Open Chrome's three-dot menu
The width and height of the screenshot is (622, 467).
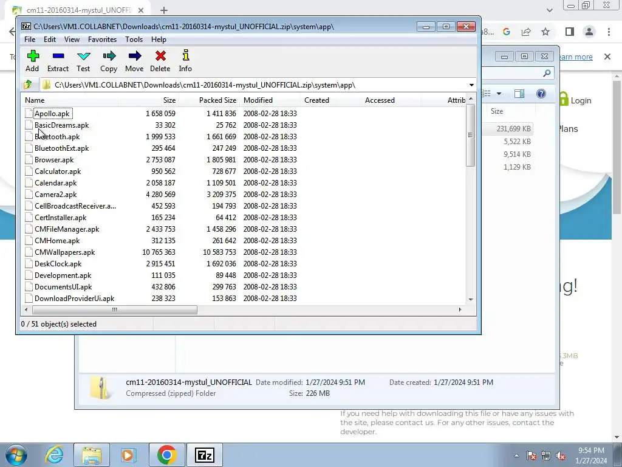point(609,32)
